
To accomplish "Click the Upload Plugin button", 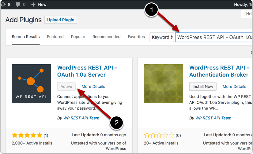I will click(x=61, y=20).
